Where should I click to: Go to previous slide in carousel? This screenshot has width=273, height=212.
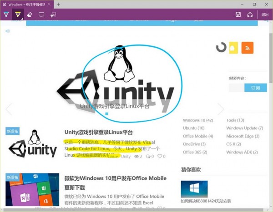(x=9, y=109)
